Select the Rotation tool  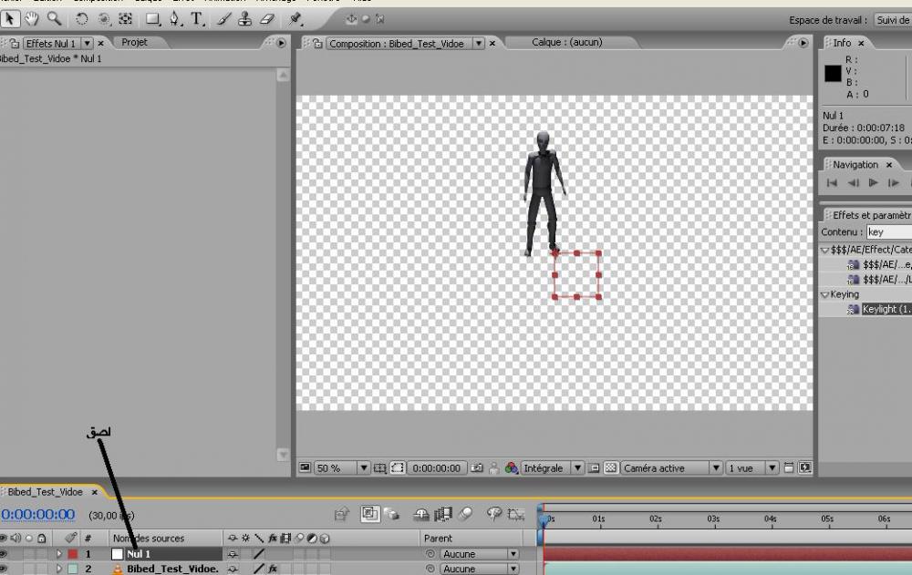click(x=82, y=18)
